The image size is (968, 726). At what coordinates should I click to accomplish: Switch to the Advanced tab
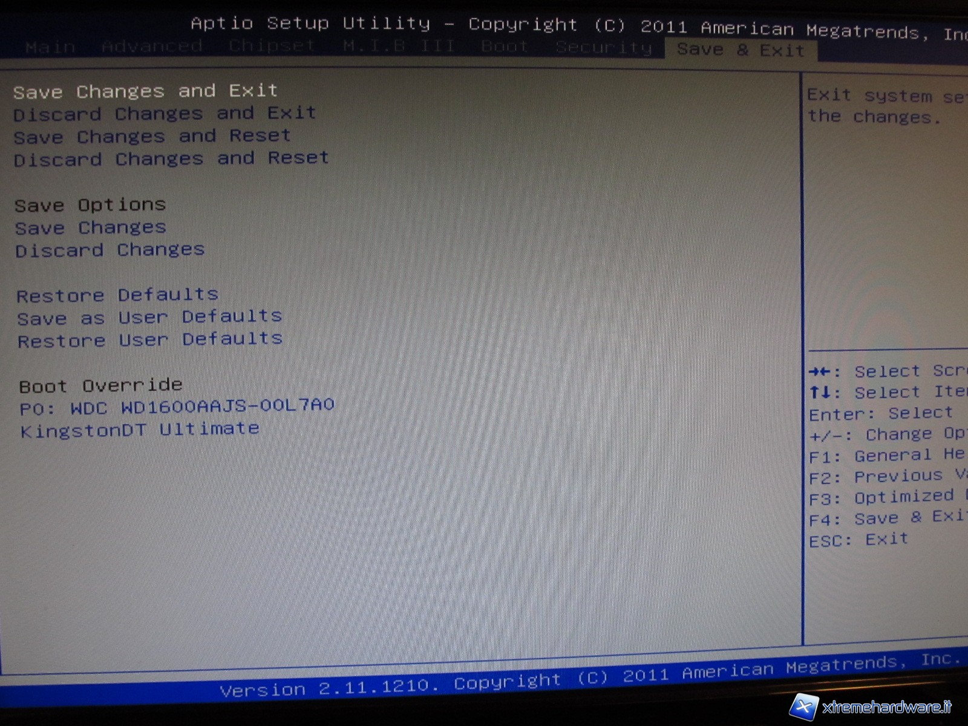click(152, 47)
